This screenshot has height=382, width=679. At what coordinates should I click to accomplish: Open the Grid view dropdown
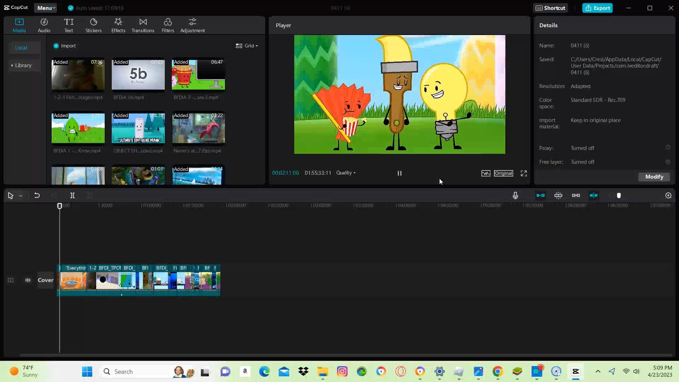click(247, 46)
